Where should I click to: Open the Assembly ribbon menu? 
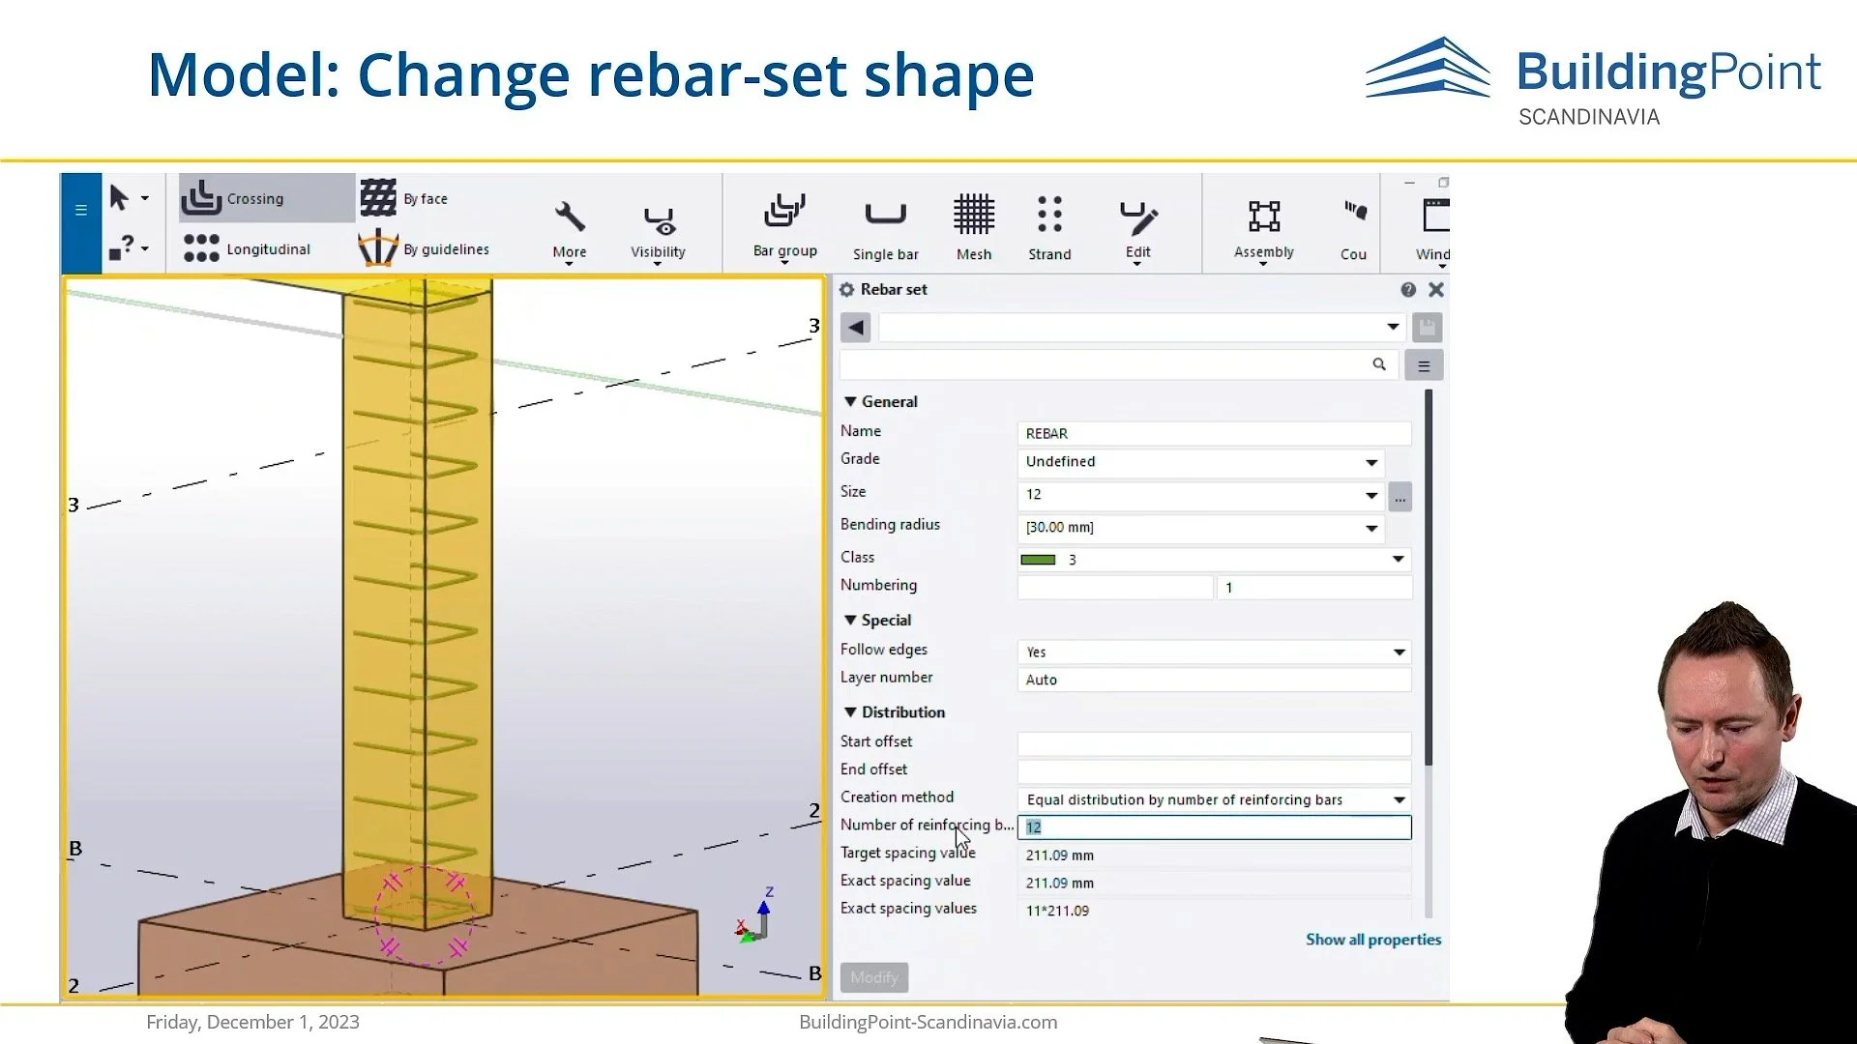[1263, 230]
